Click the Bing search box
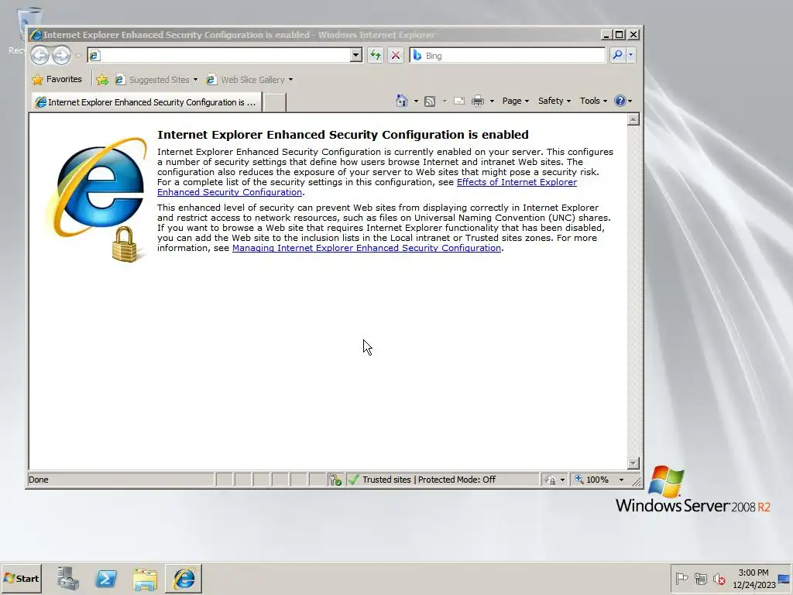The height and width of the screenshot is (595, 793). tap(507, 55)
